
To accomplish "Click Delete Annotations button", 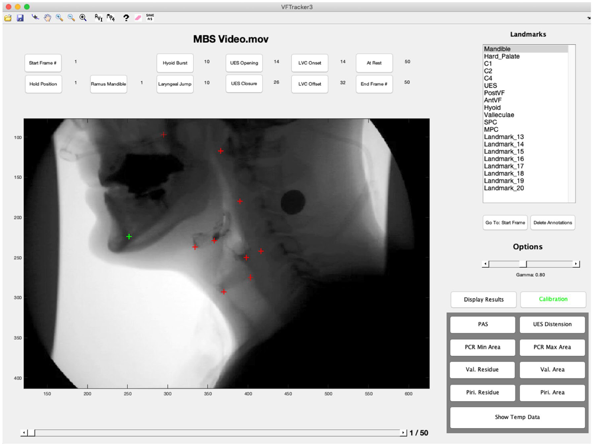I will pyautogui.click(x=553, y=223).
